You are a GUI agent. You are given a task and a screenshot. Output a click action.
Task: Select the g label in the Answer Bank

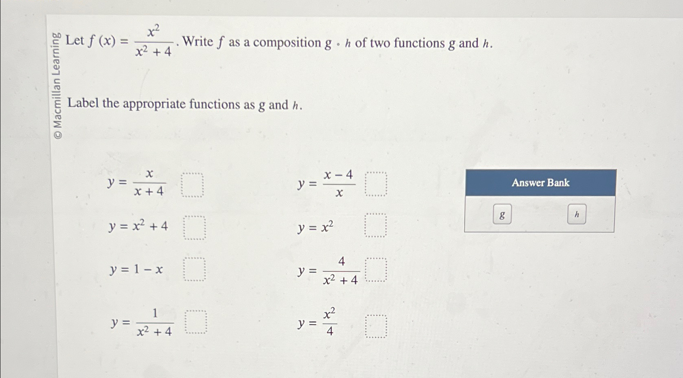pos(502,215)
